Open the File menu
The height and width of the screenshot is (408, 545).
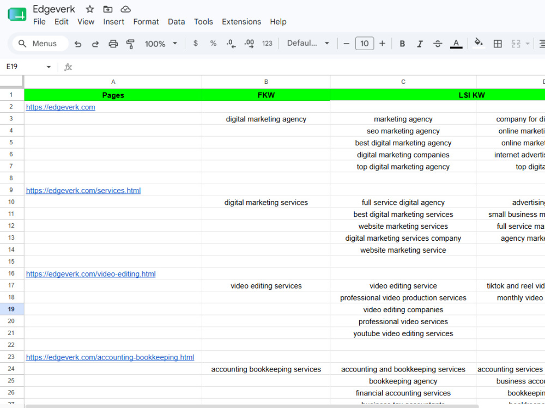pos(39,22)
